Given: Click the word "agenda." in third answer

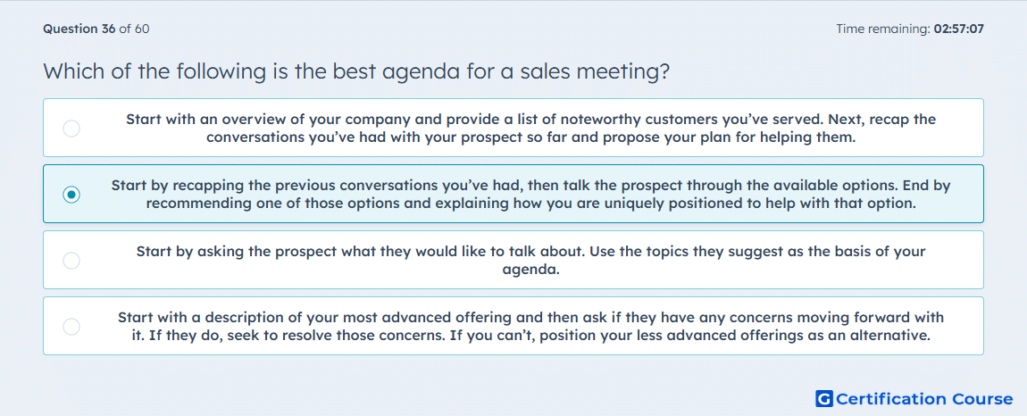Looking at the screenshot, I should pyautogui.click(x=530, y=270).
